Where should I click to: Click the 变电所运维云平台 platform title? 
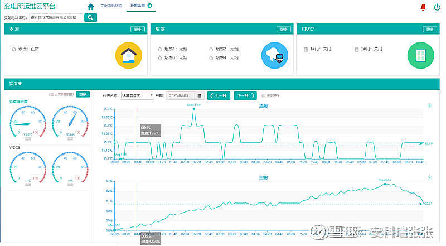[x=30, y=6]
